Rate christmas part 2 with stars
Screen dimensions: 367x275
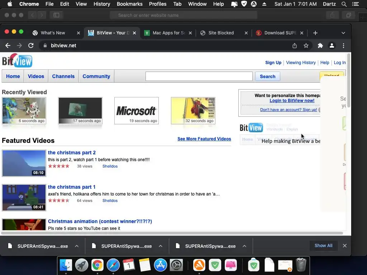[59, 166]
